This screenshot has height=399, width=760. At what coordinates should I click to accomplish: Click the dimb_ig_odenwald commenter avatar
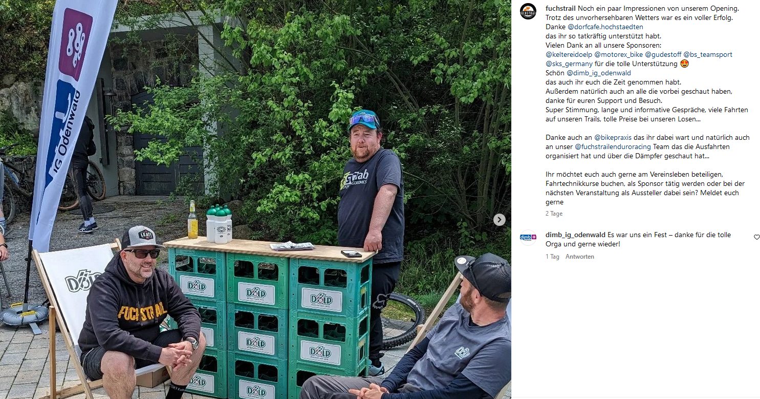[x=528, y=237]
